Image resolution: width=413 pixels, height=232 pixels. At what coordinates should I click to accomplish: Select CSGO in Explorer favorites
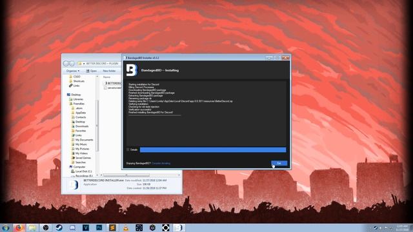[x=77, y=77]
